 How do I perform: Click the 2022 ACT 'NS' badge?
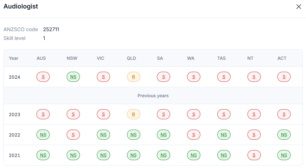pyautogui.click(x=284, y=135)
